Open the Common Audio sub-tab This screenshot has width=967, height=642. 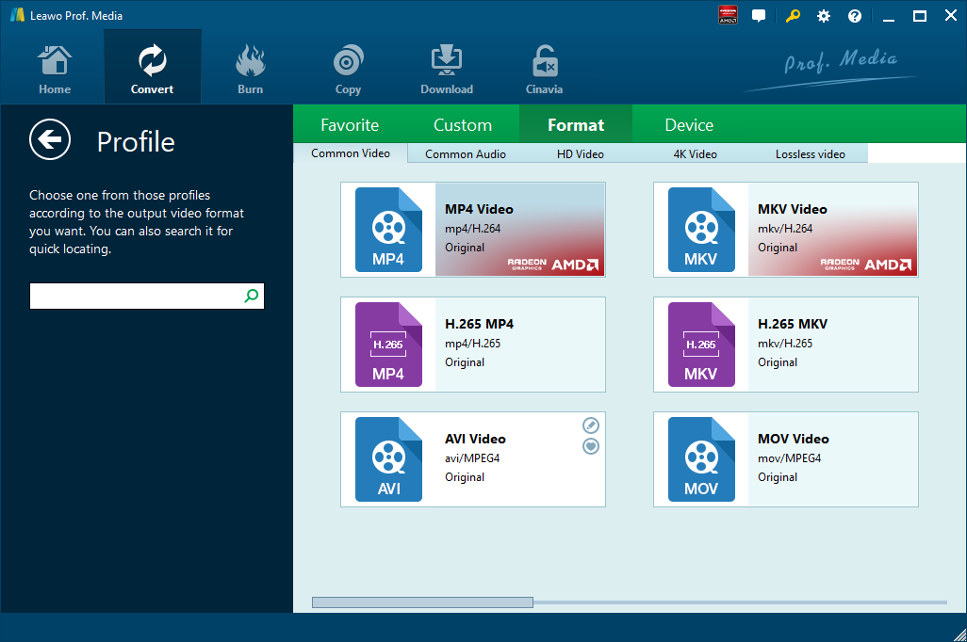point(466,153)
